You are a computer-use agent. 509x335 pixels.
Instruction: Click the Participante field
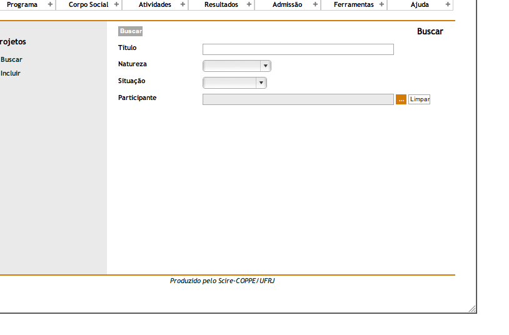[x=298, y=99]
